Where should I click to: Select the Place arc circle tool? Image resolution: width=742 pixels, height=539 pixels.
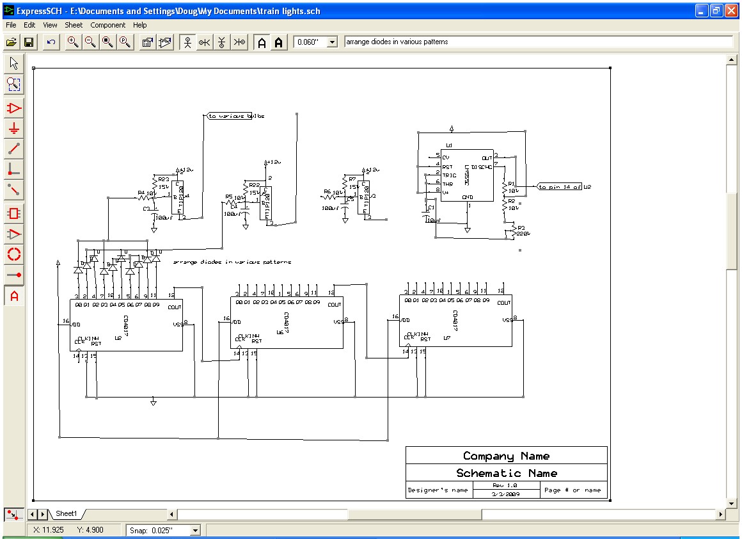point(13,254)
